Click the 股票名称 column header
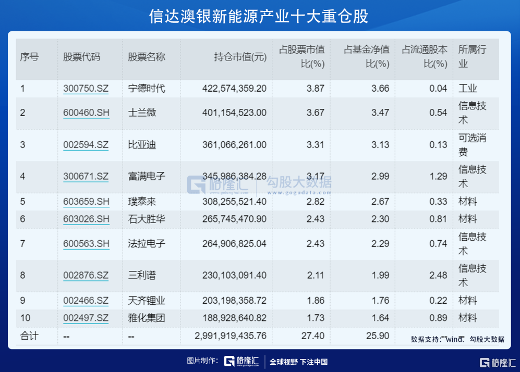The image size is (520, 372). [146, 57]
